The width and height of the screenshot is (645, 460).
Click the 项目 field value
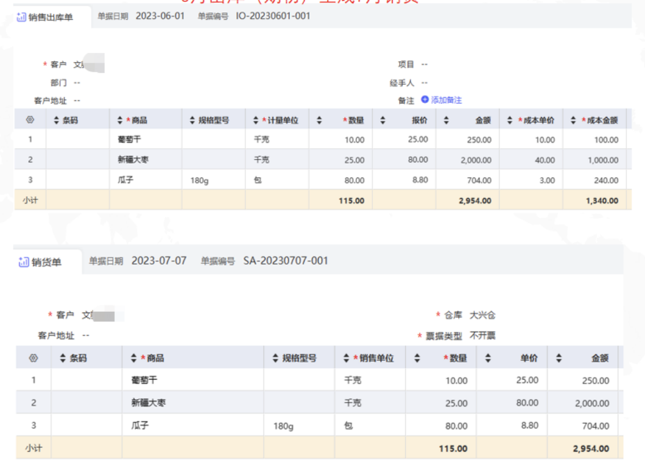[424, 65]
